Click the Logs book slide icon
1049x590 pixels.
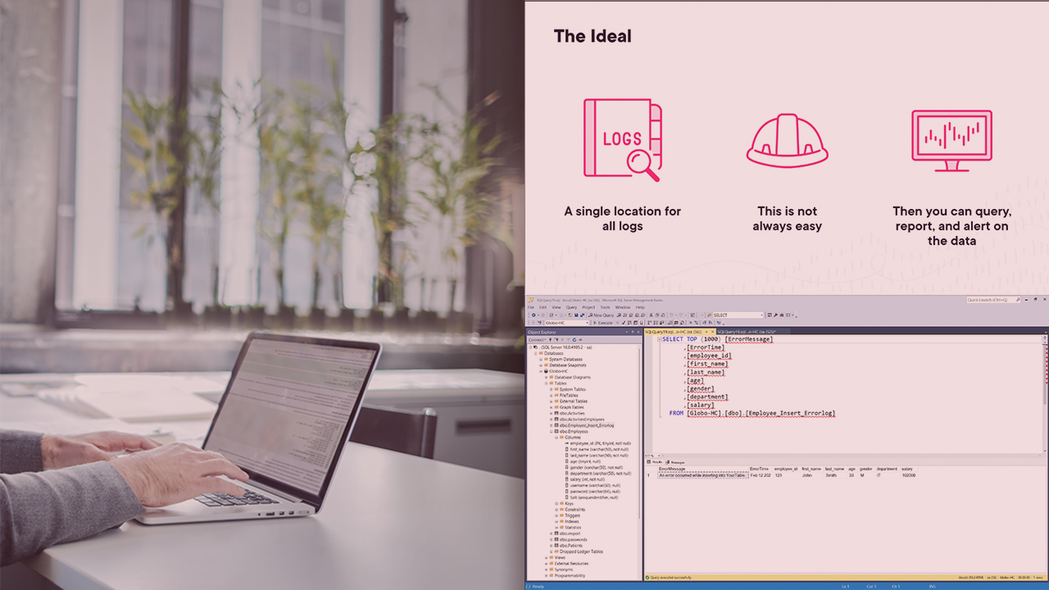pyautogui.click(x=621, y=138)
